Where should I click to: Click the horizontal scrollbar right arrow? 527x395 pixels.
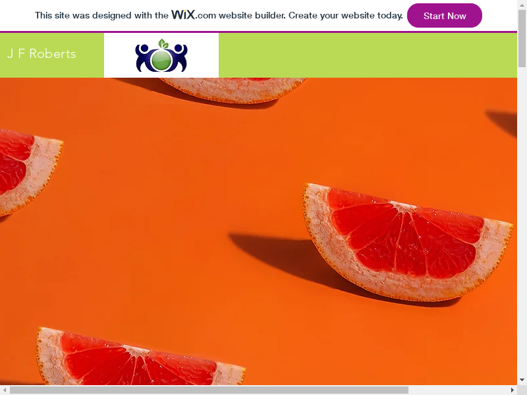click(513, 390)
